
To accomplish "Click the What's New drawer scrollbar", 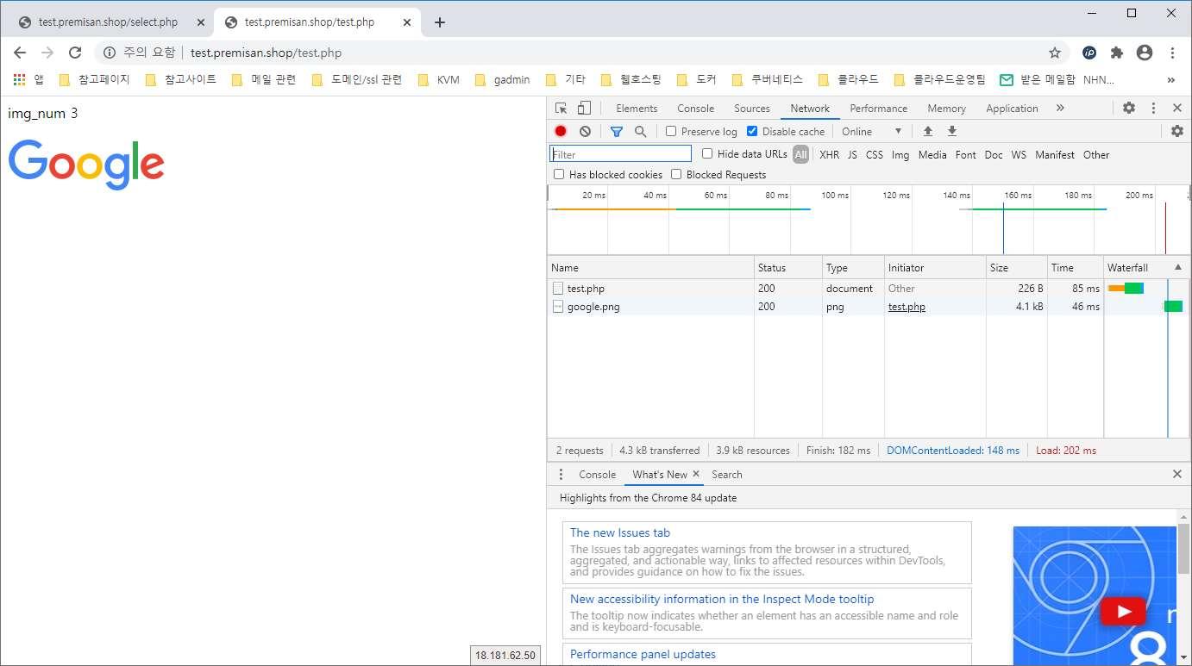I will (x=1184, y=548).
